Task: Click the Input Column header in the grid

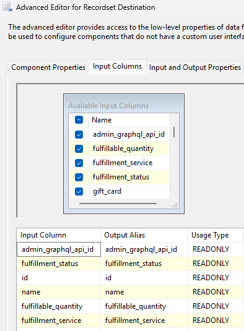Action: pos(59,235)
